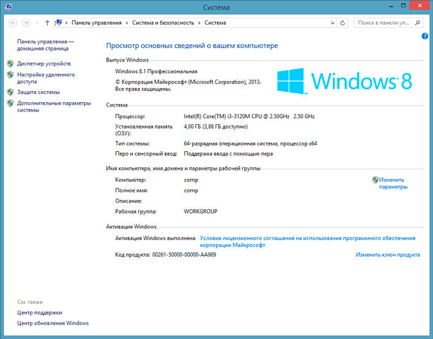
Task: Select Система breadcrumb segment
Action: [215, 23]
